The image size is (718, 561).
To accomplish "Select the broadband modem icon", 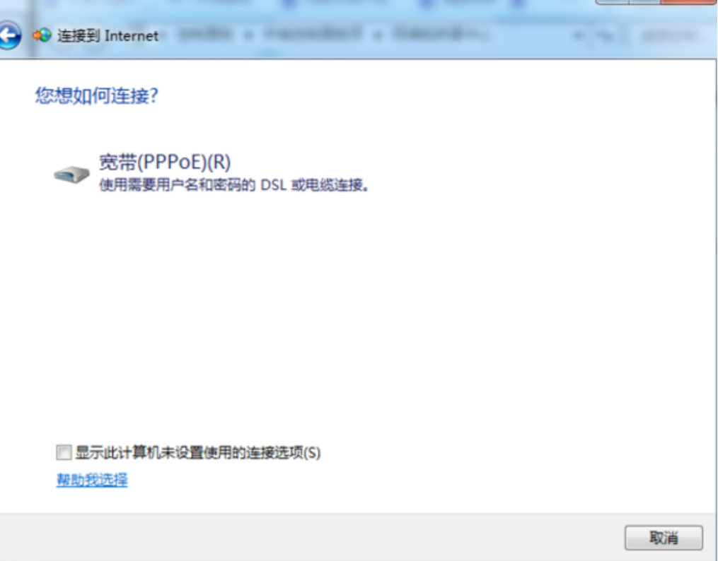I will 71,175.
